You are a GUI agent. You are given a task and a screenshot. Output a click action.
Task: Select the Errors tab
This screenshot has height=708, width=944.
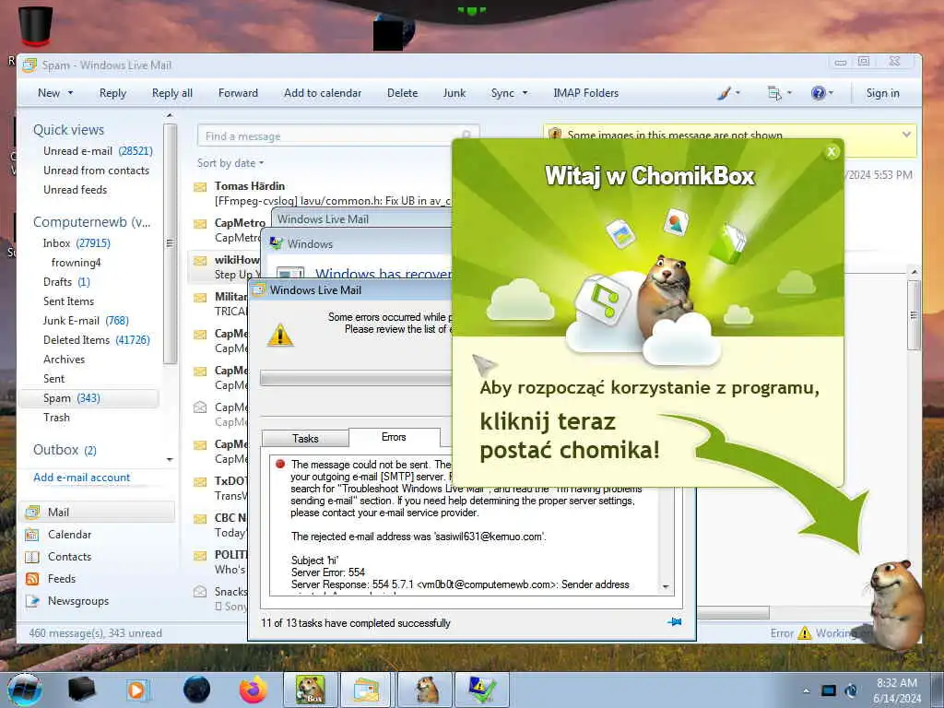(394, 437)
